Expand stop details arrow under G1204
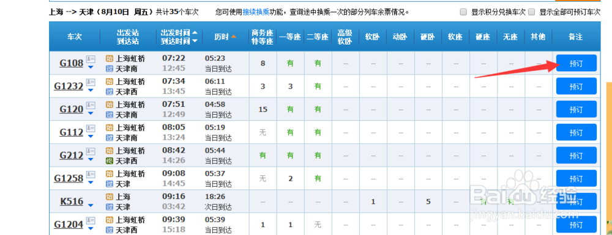The height and width of the screenshot is (235, 612). 91,228
